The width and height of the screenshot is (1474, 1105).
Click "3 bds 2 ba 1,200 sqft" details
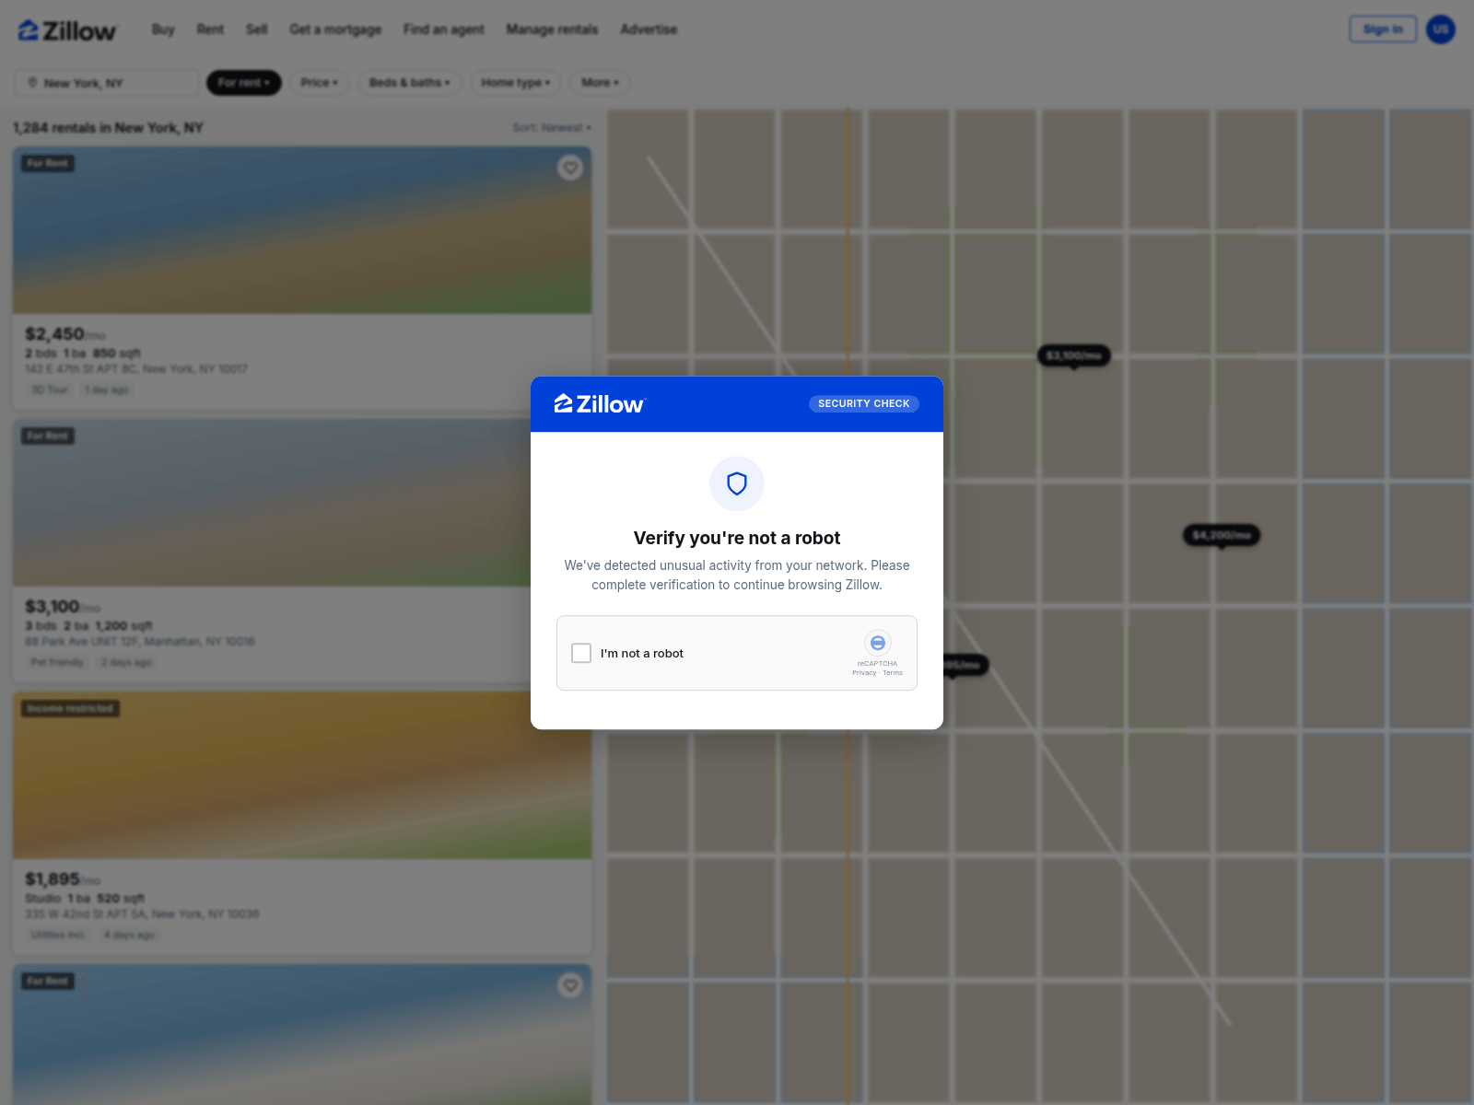(x=88, y=626)
